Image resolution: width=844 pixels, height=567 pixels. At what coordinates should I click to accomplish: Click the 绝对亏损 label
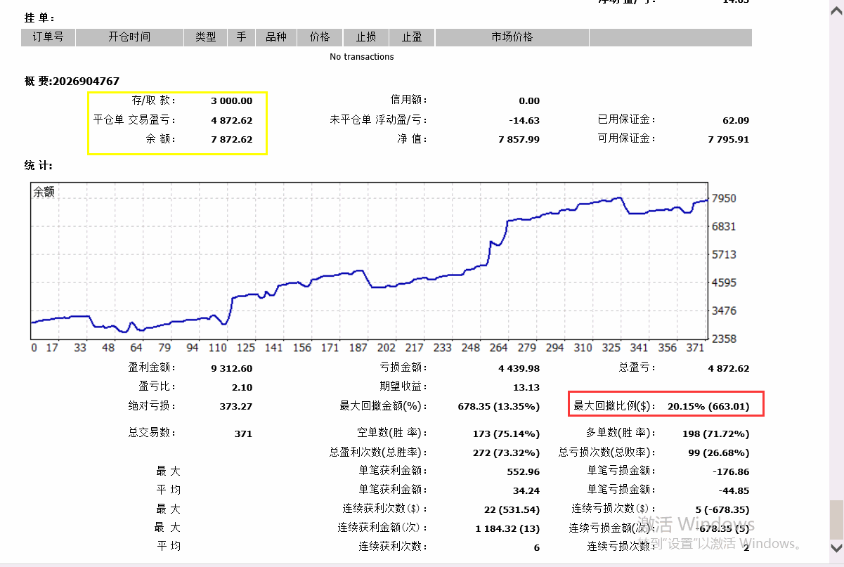pos(152,405)
